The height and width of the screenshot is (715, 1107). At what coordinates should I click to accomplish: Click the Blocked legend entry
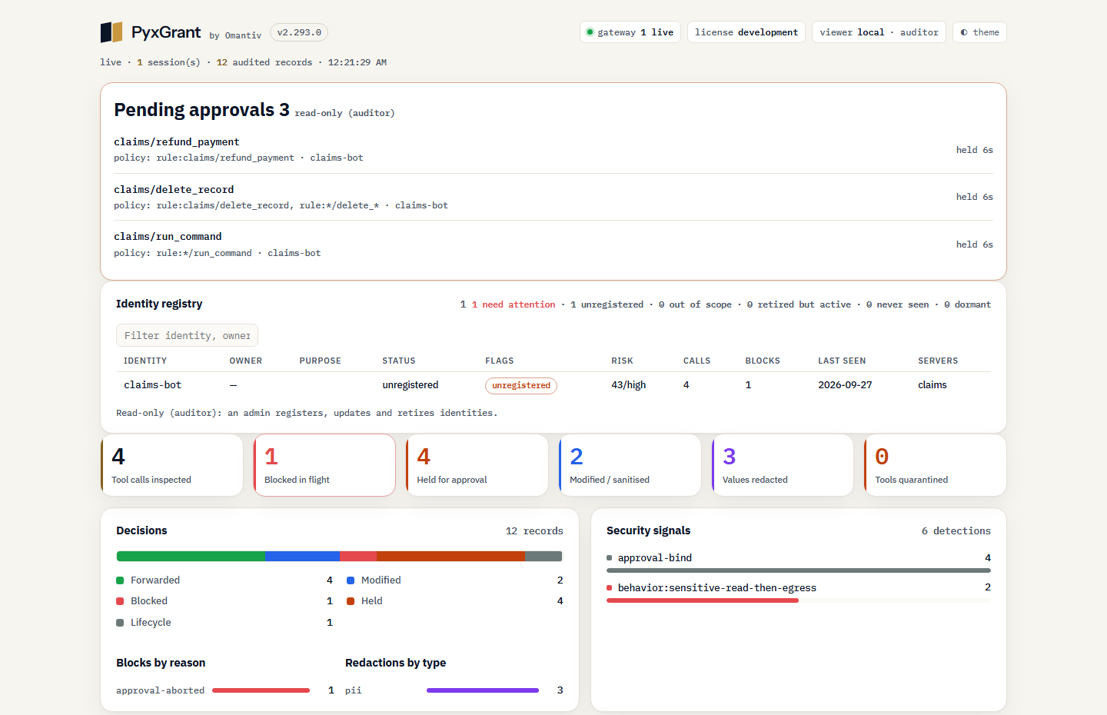[x=224, y=601]
